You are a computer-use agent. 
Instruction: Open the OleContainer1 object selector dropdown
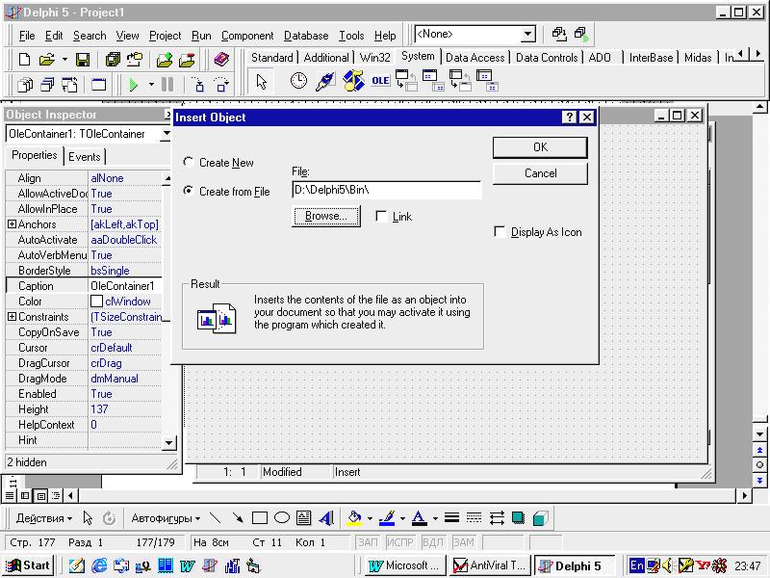pos(166,134)
